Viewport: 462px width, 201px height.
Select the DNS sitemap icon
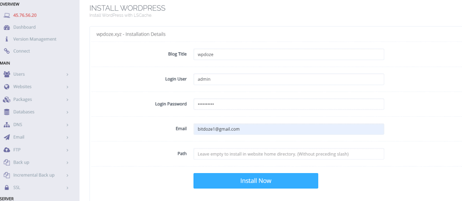pos(7,125)
